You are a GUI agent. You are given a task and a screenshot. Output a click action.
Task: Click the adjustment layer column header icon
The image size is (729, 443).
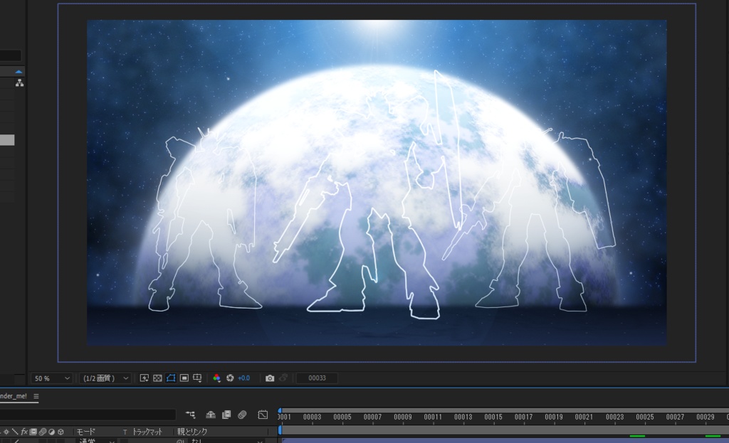(x=51, y=432)
